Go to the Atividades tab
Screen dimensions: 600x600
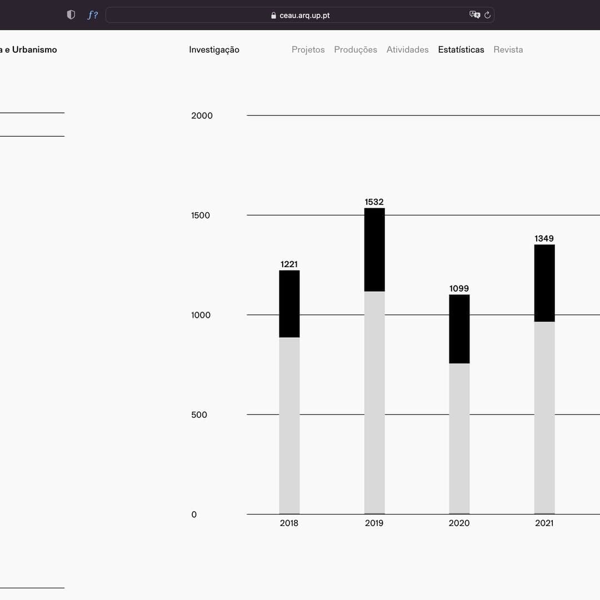coord(407,49)
